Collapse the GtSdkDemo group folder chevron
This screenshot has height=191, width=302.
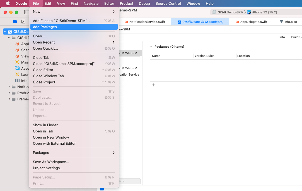[9, 38]
